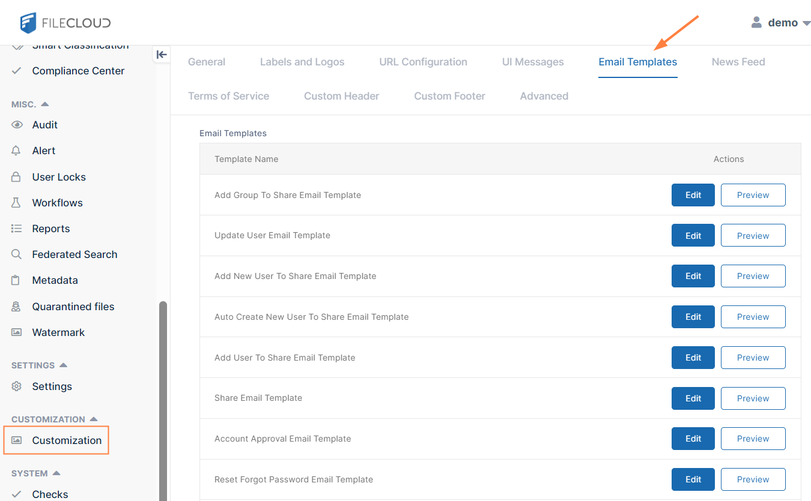Screen dimensions: 811x501
Task: Click the sidebar vertical scrollbar
Action: pos(163,396)
